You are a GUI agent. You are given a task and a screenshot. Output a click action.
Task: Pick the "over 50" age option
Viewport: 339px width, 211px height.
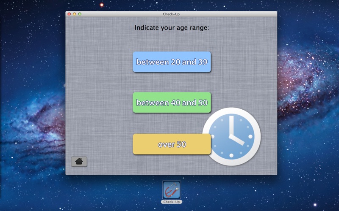click(172, 144)
